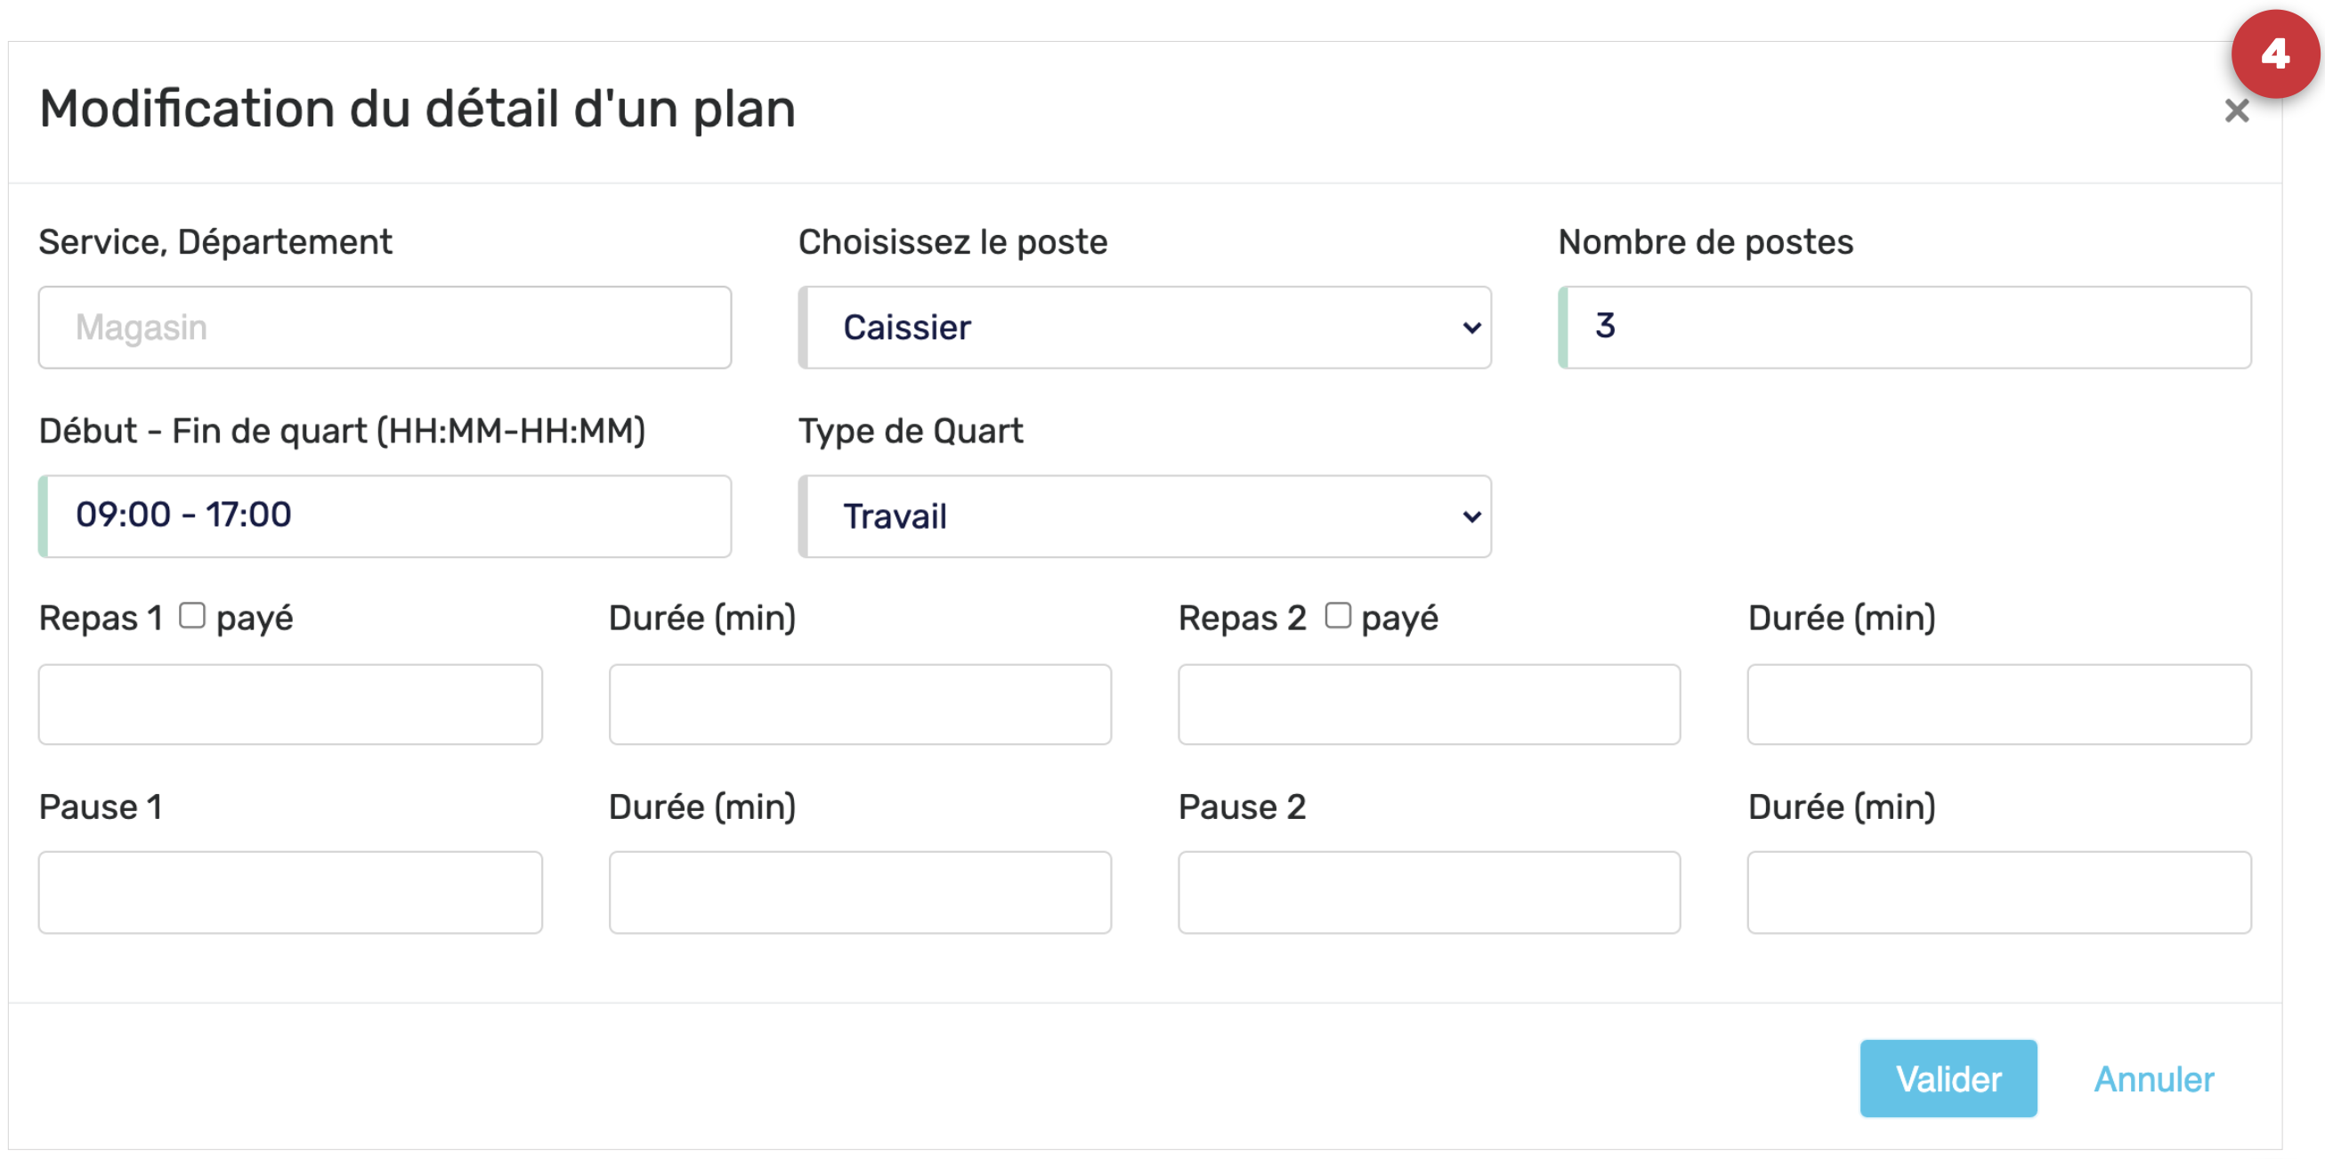Viewport: 2325px width, 1159px height.
Task: Click the Pause 2 input field
Action: 1429,892
